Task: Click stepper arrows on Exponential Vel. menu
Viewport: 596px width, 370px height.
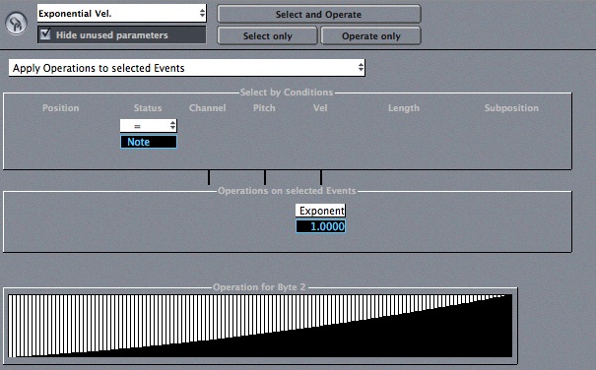Action: tap(202, 14)
